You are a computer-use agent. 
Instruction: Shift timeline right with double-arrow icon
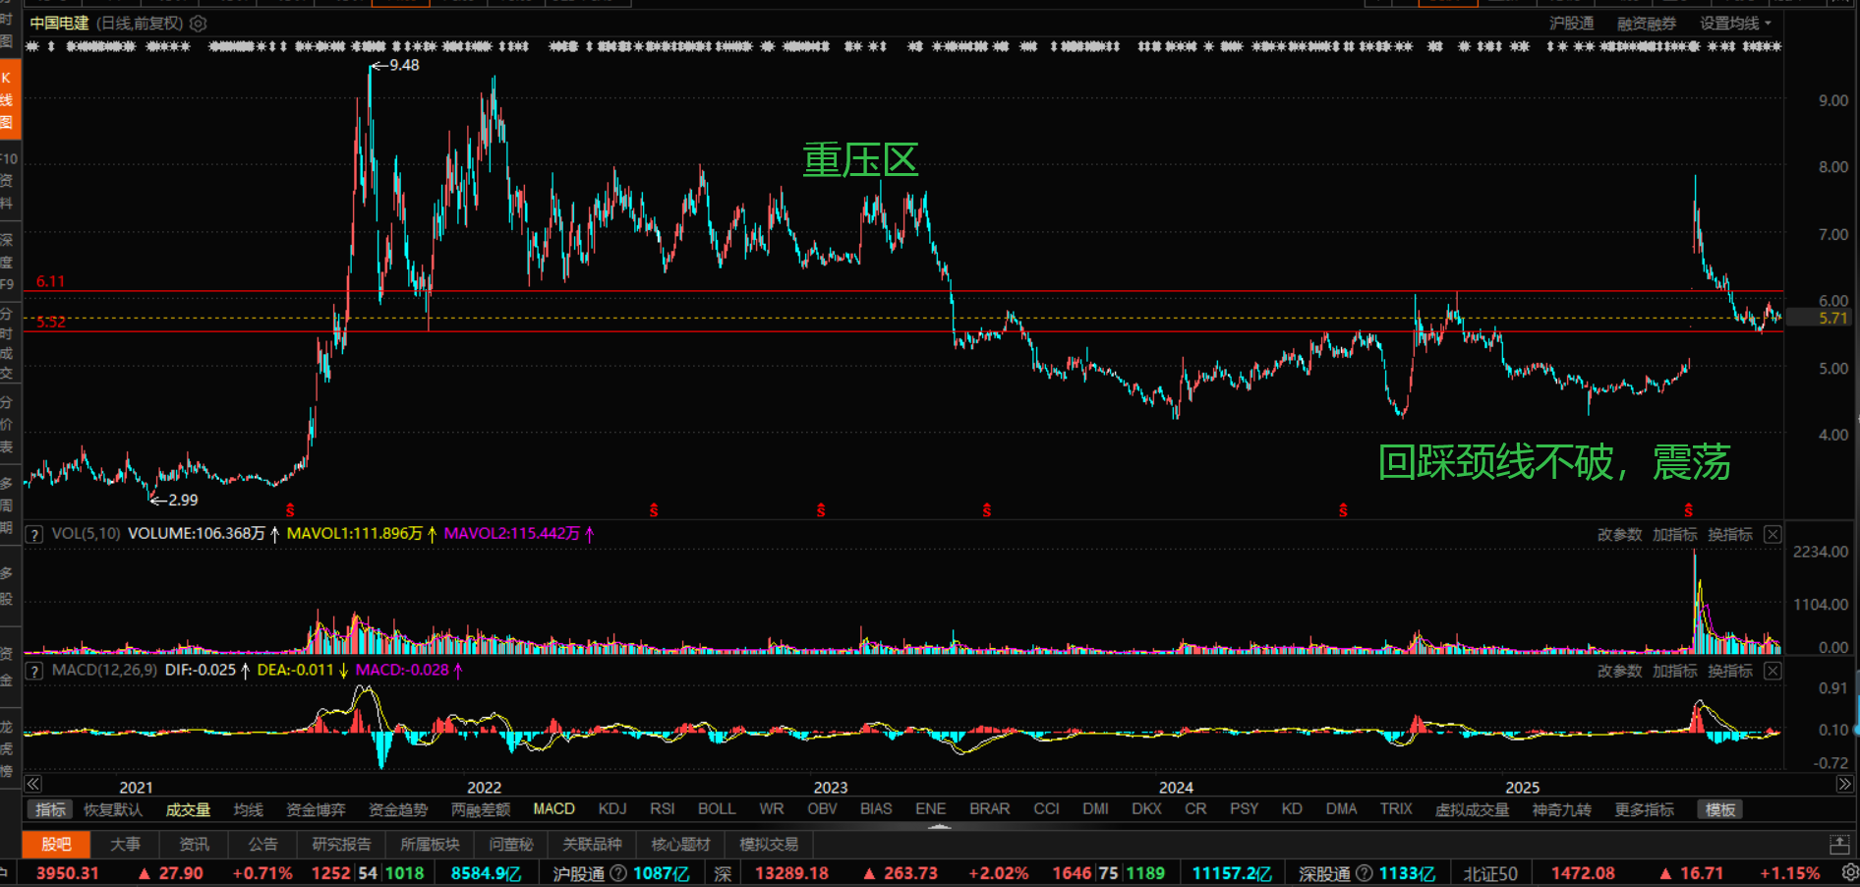[x=1845, y=784]
